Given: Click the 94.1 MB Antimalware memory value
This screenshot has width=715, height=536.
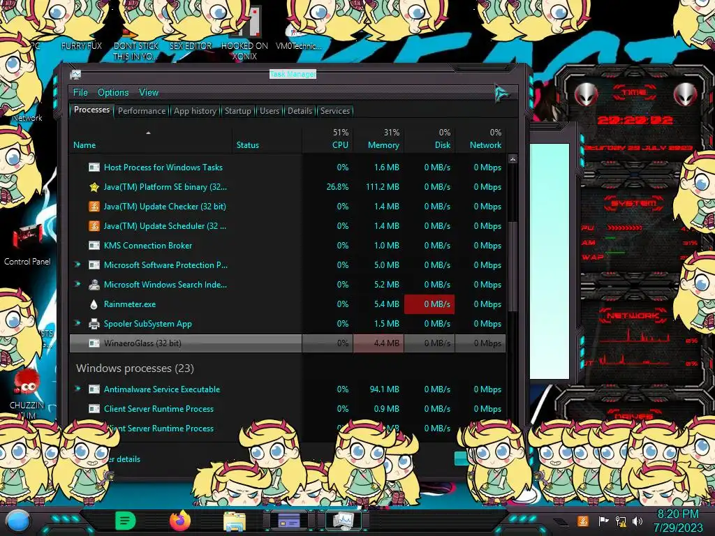Looking at the screenshot, I should [385, 389].
